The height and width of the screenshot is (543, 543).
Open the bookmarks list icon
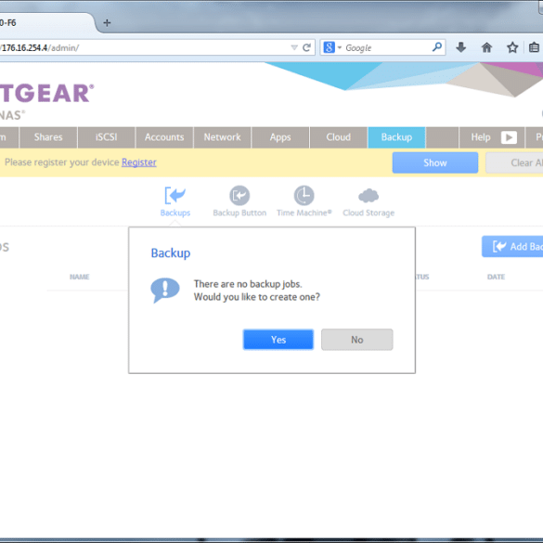[534, 47]
